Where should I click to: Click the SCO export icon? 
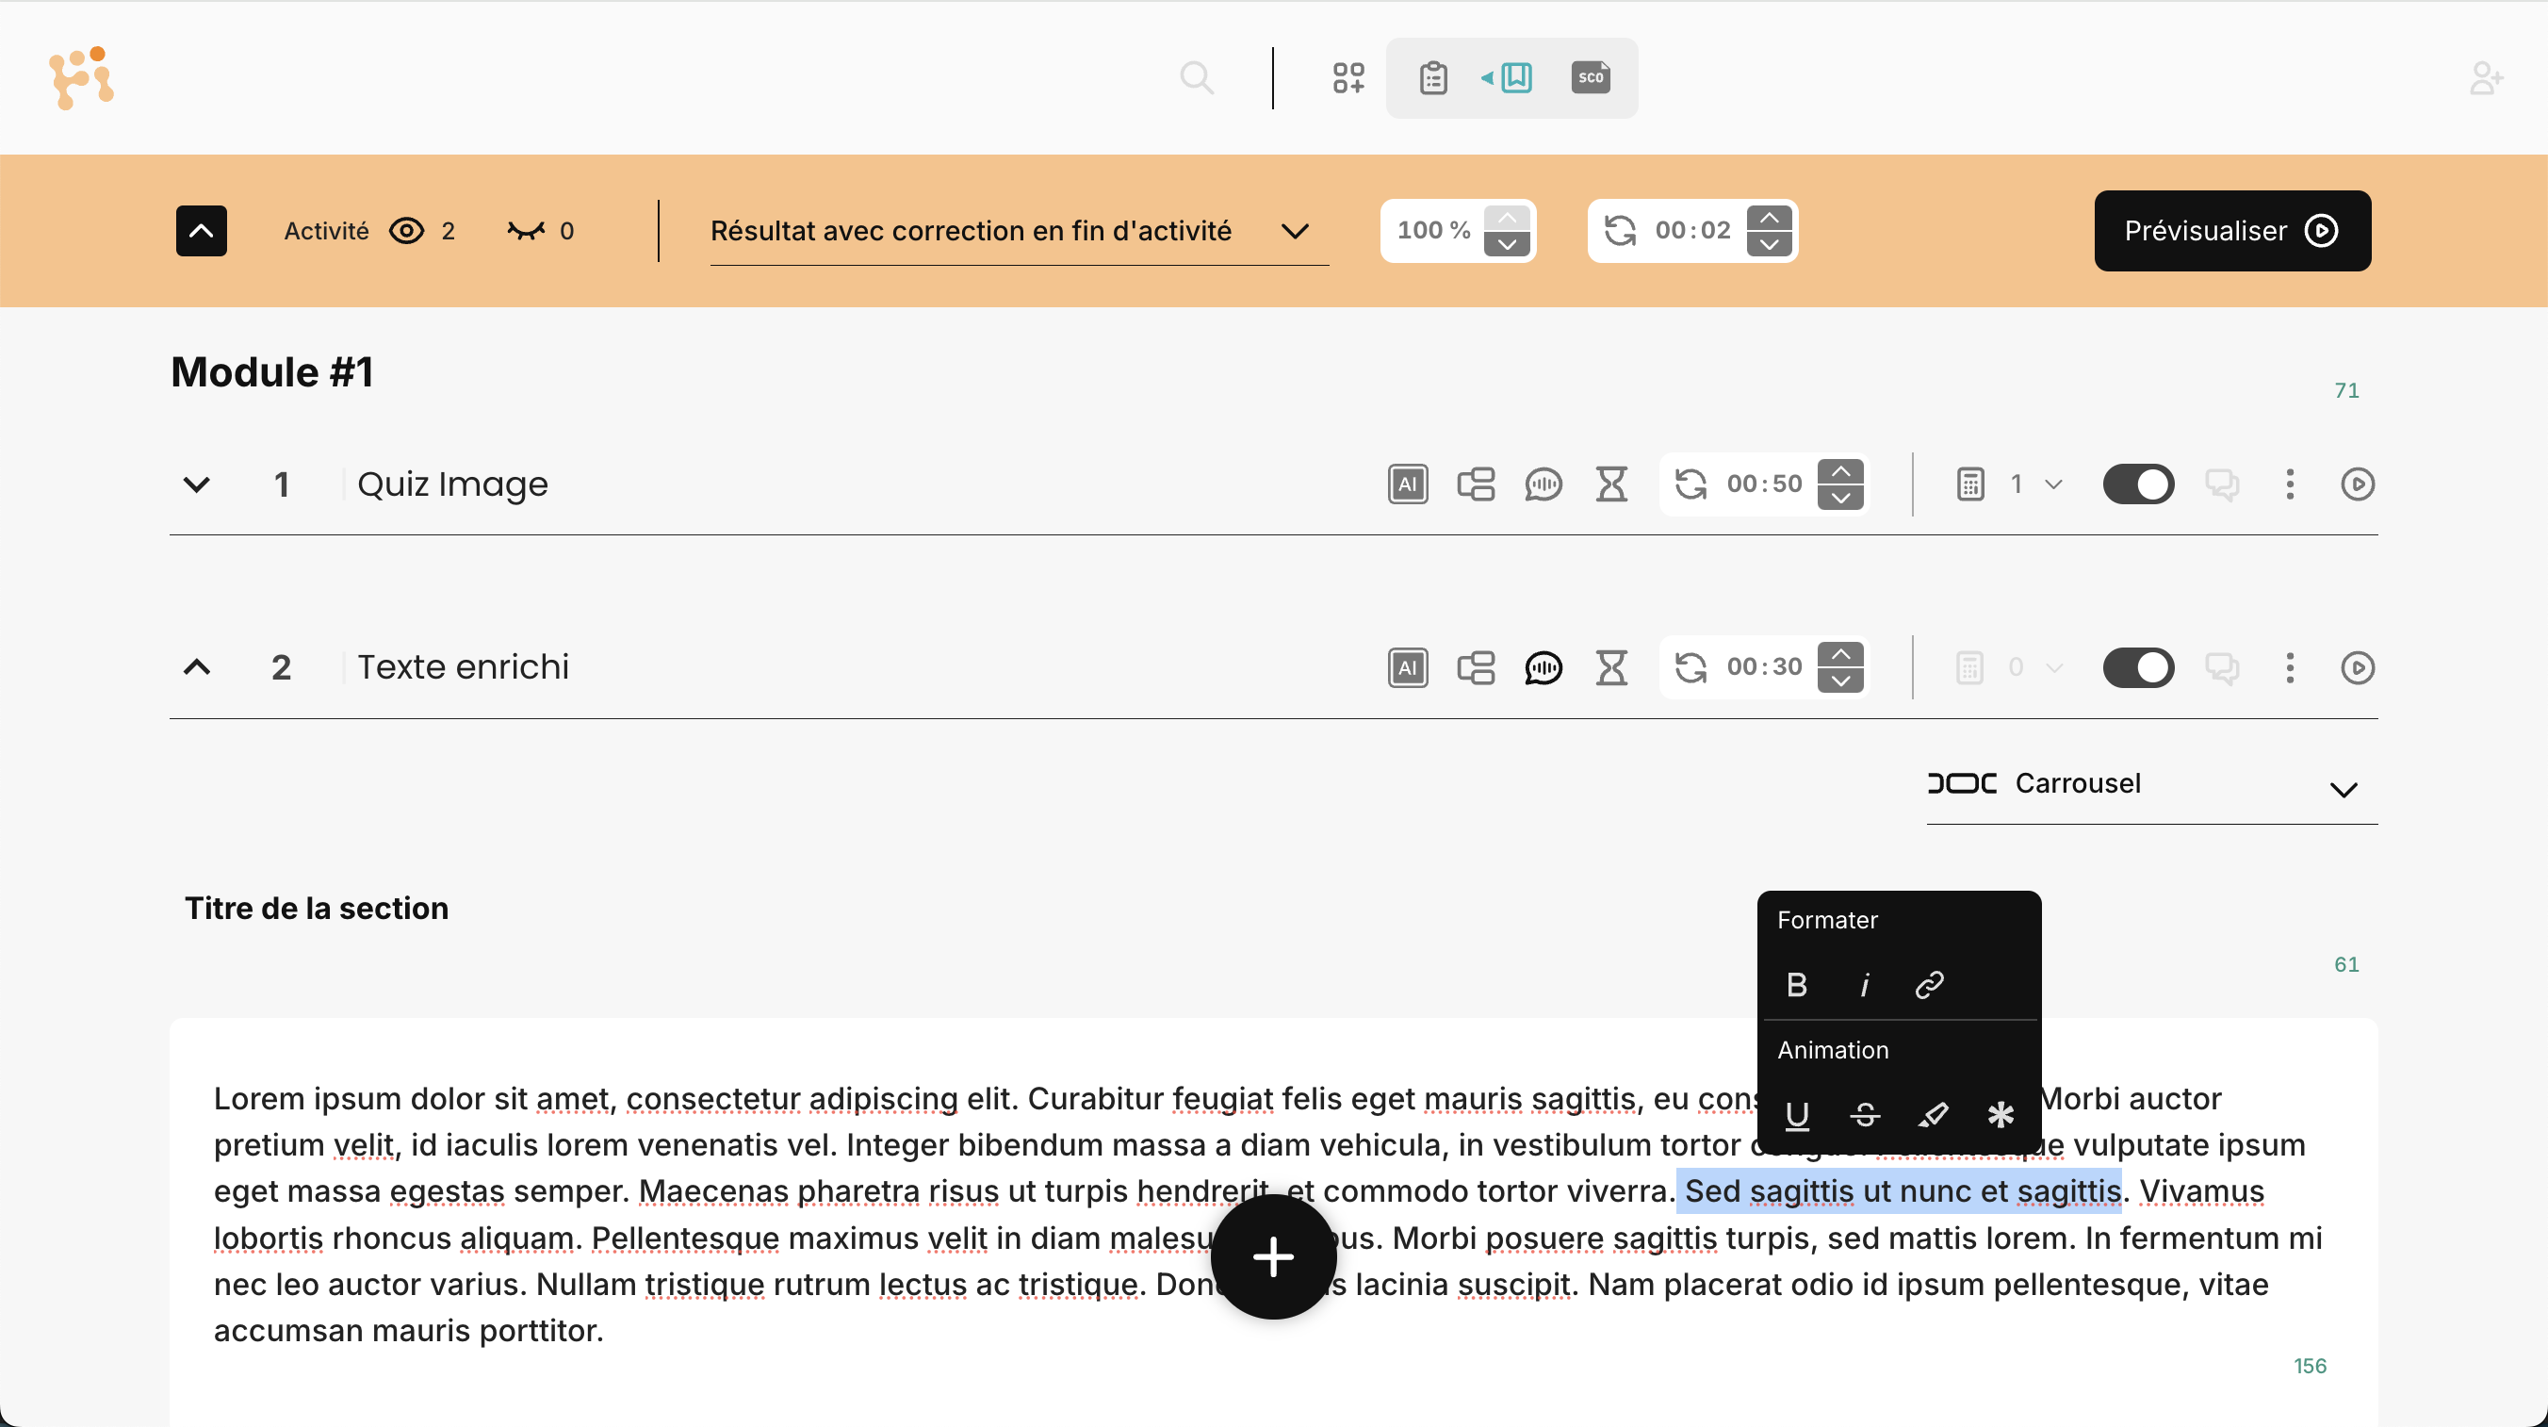point(1591,77)
